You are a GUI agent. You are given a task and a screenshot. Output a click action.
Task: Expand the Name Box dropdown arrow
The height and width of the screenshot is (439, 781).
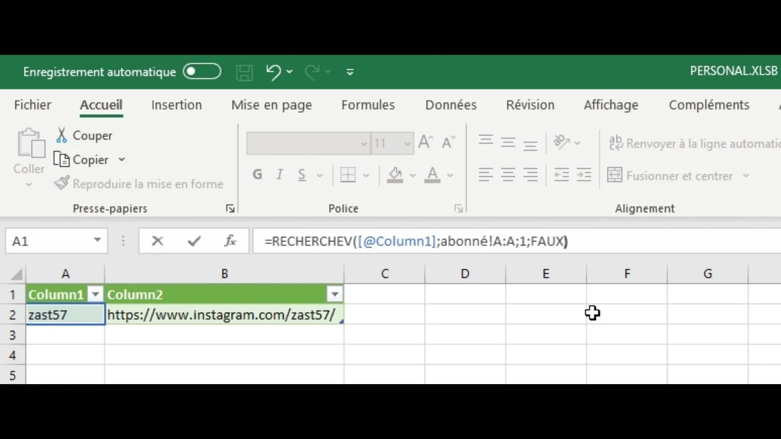pos(97,240)
